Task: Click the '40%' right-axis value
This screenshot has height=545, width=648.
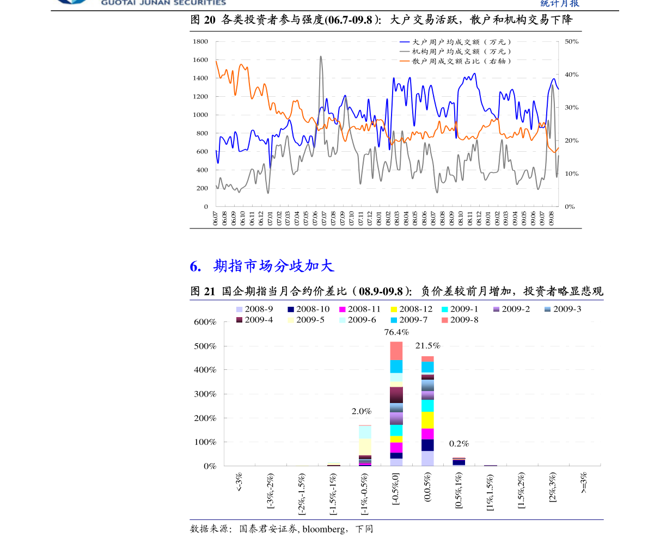Action: click(572, 75)
